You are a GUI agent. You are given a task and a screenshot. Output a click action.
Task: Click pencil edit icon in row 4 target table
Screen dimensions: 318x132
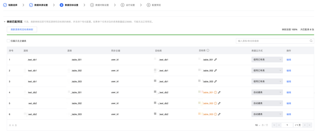point(219,92)
